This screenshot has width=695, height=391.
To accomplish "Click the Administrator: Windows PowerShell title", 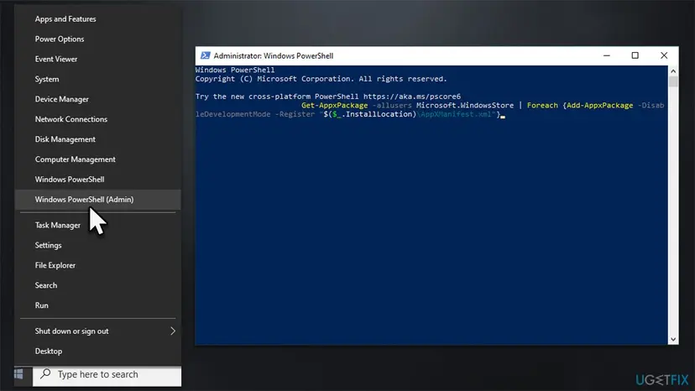I will [274, 56].
